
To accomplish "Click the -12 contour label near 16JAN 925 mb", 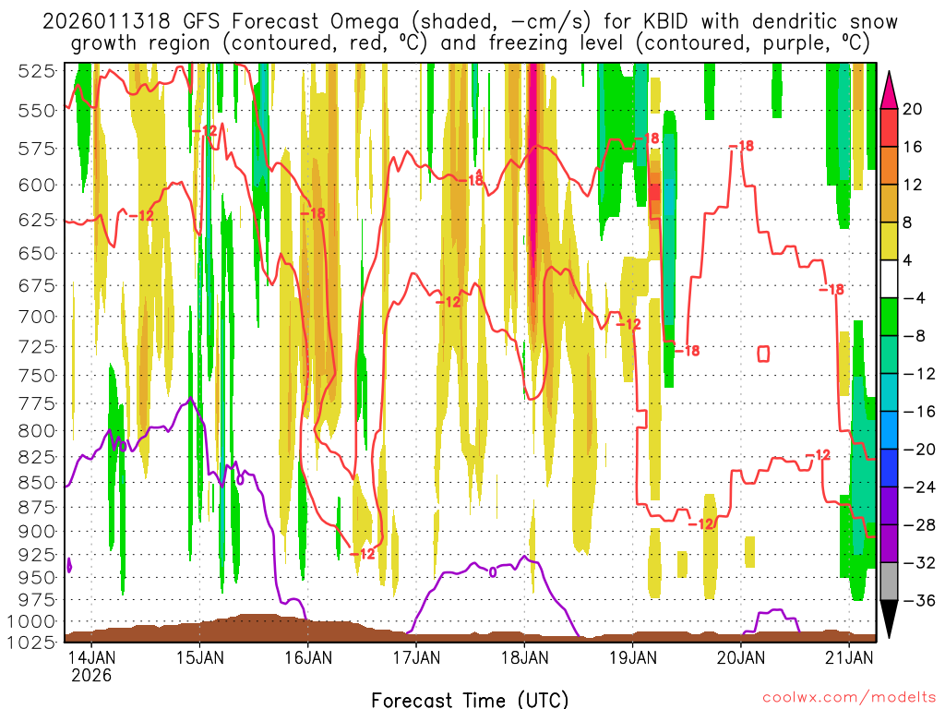I will pyautogui.click(x=363, y=554).
